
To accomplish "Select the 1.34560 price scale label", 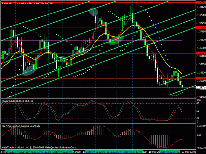I will (201, 97).
